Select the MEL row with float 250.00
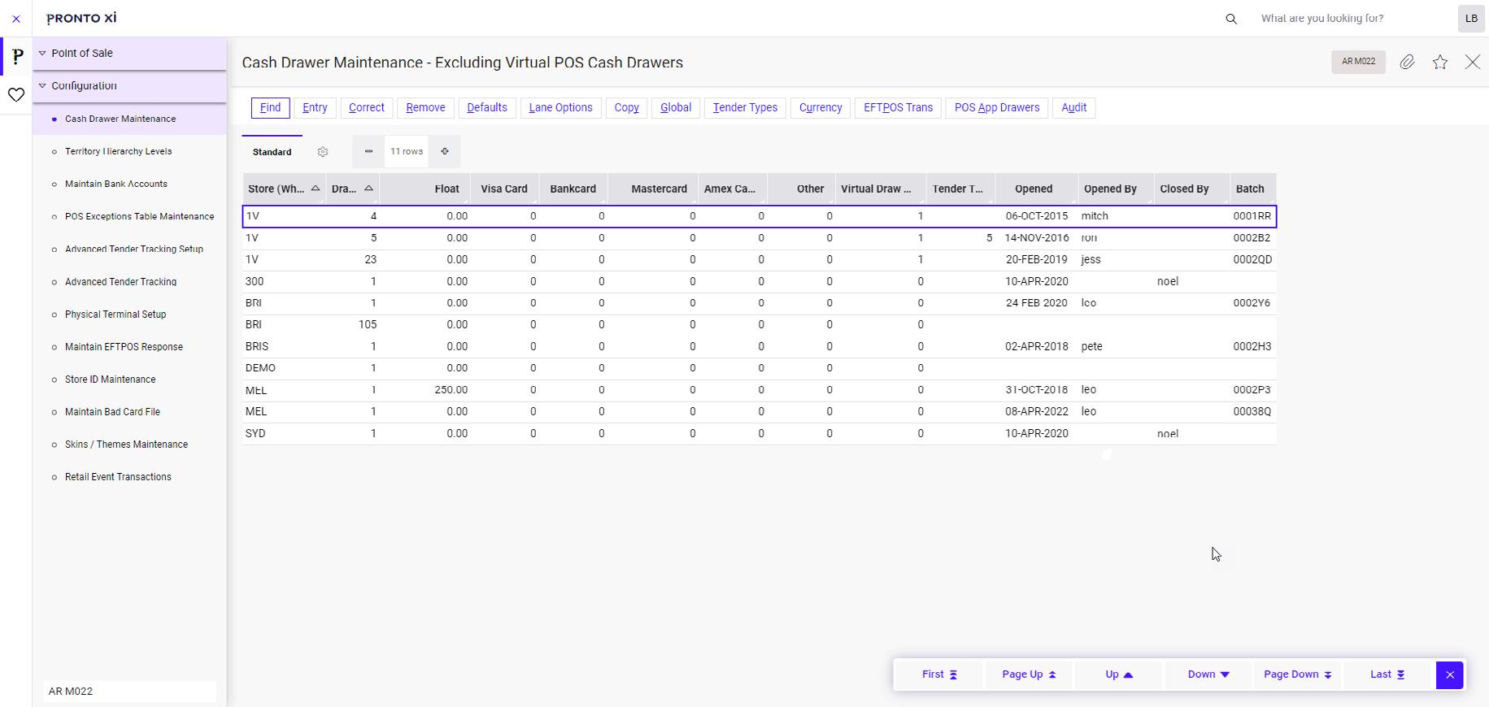Viewport: 1489px width, 707px height. [x=759, y=390]
